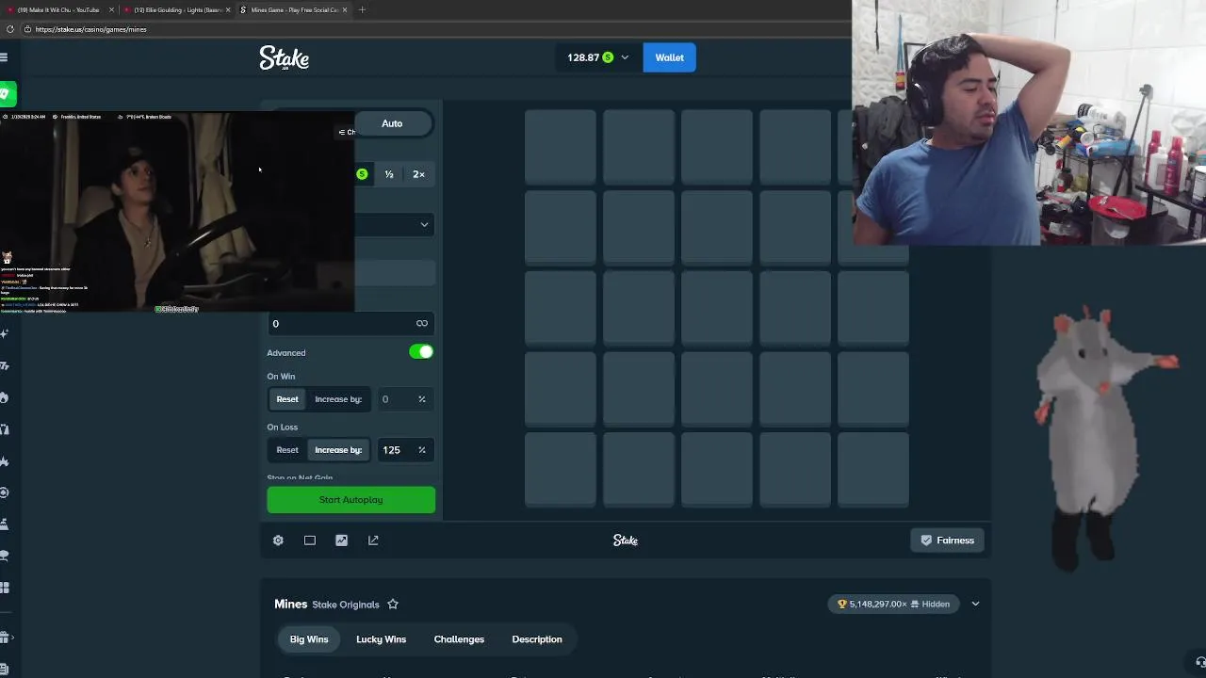The height and width of the screenshot is (678, 1206).
Task: Click the infinity icon in bets field
Action: (x=422, y=324)
